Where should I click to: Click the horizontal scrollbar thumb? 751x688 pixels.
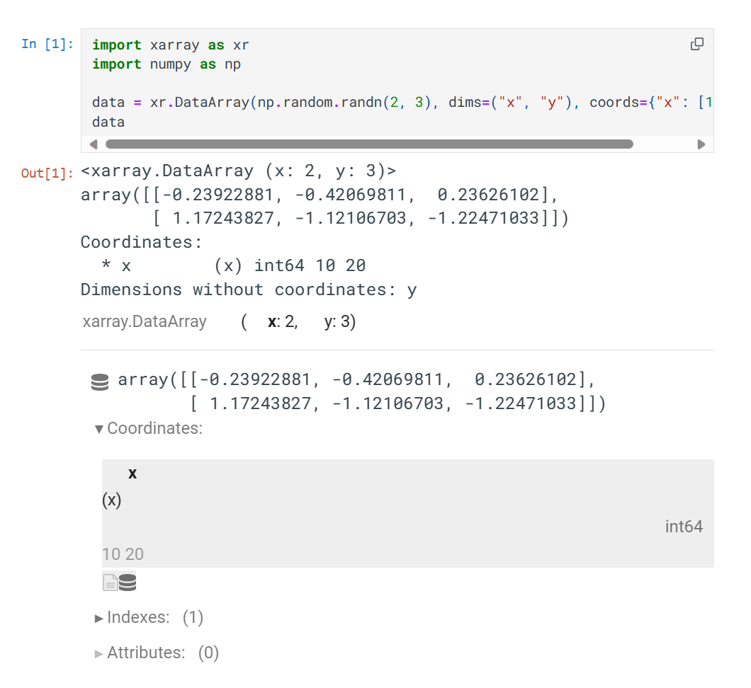368,144
